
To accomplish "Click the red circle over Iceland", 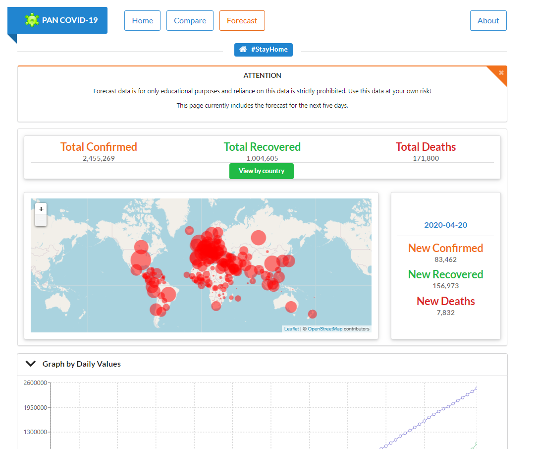I will [x=189, y=230].
